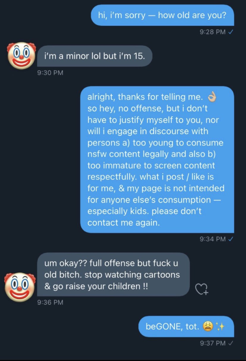Screen dimensions: 246x361
Task: Tap the clown avatar beside the "i'm a minor" message
Action: (x=22, y=56)
